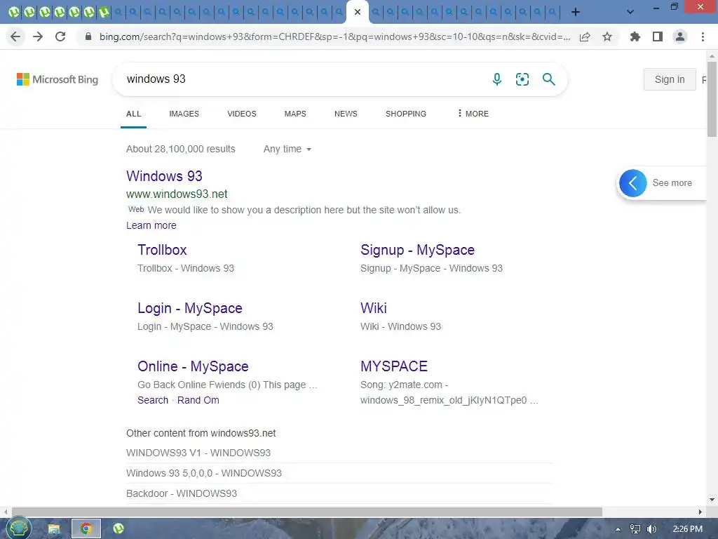The width and height of the screenshot is (718, 539).
Task: Open Online - MySpace sitelink
Action: pos(193,366)
